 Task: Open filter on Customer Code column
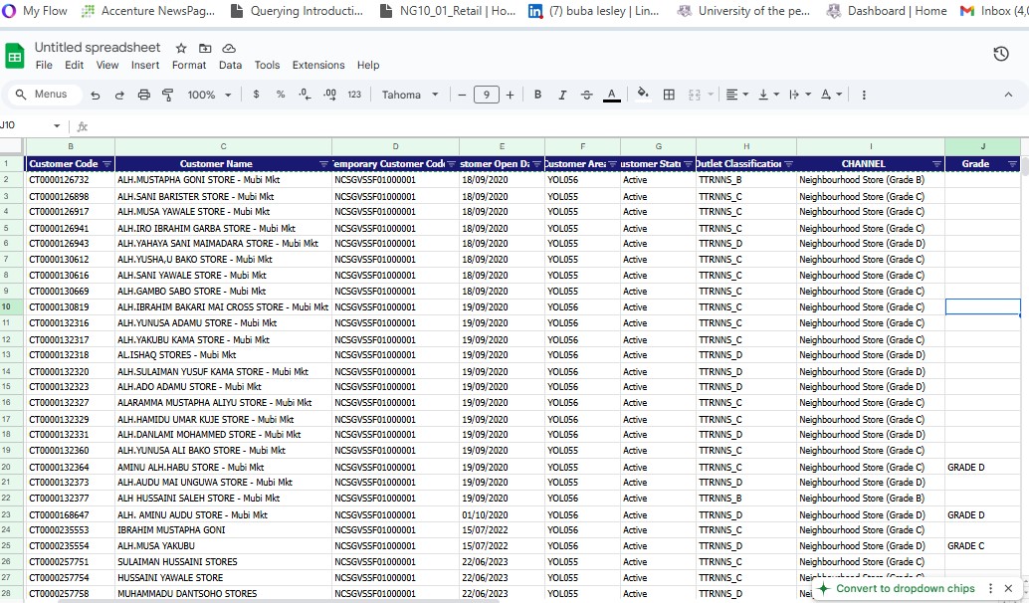point(106,164)
